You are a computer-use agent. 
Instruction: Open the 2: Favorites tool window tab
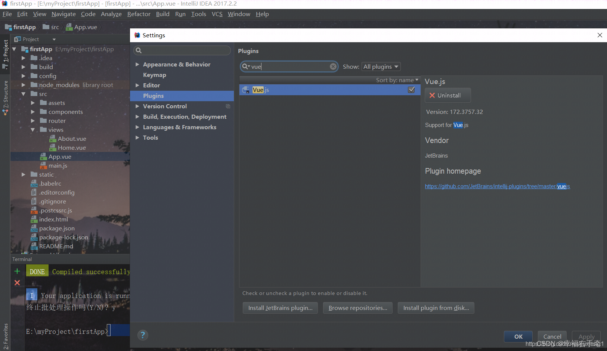click(5, 336)
